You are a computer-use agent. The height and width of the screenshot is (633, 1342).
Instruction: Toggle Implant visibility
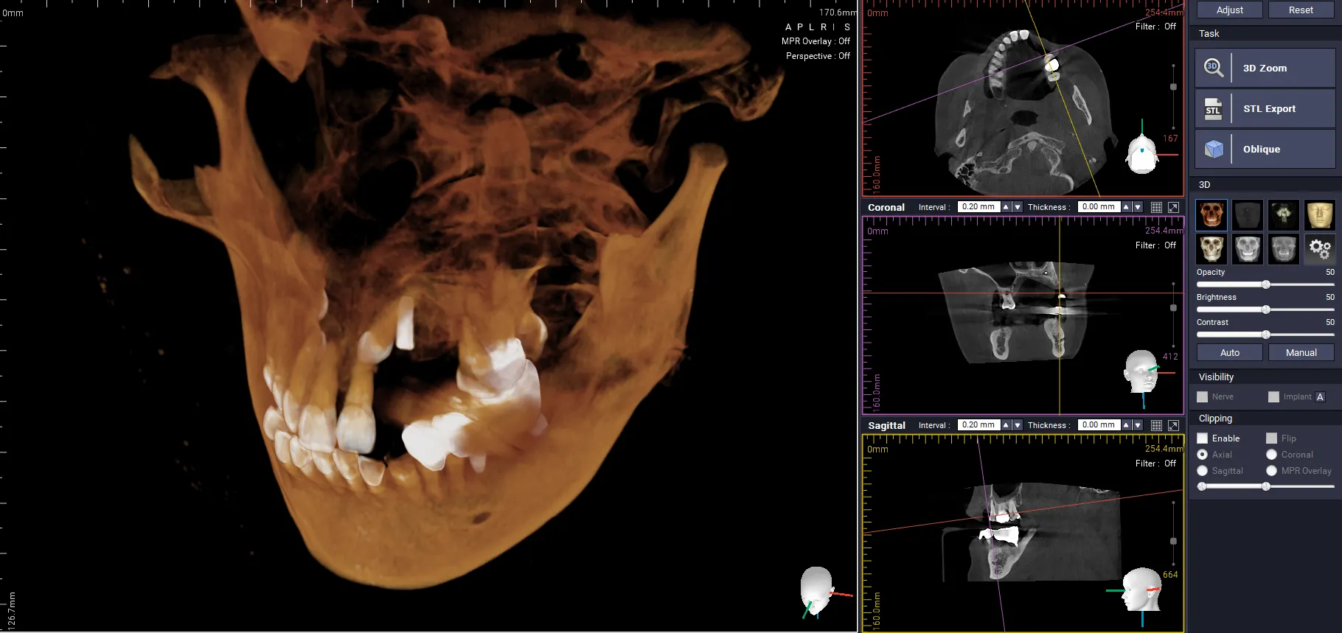pyautogui.click(x=1274, y=397)
